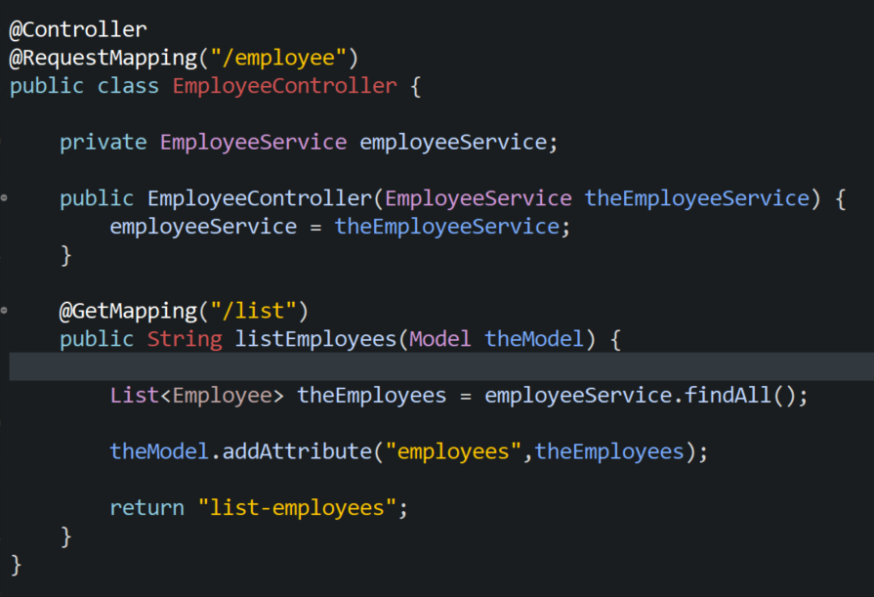Click employeeService on the assignment's left side
Viewport: 874px width, 597px height.
click(203, 227)
